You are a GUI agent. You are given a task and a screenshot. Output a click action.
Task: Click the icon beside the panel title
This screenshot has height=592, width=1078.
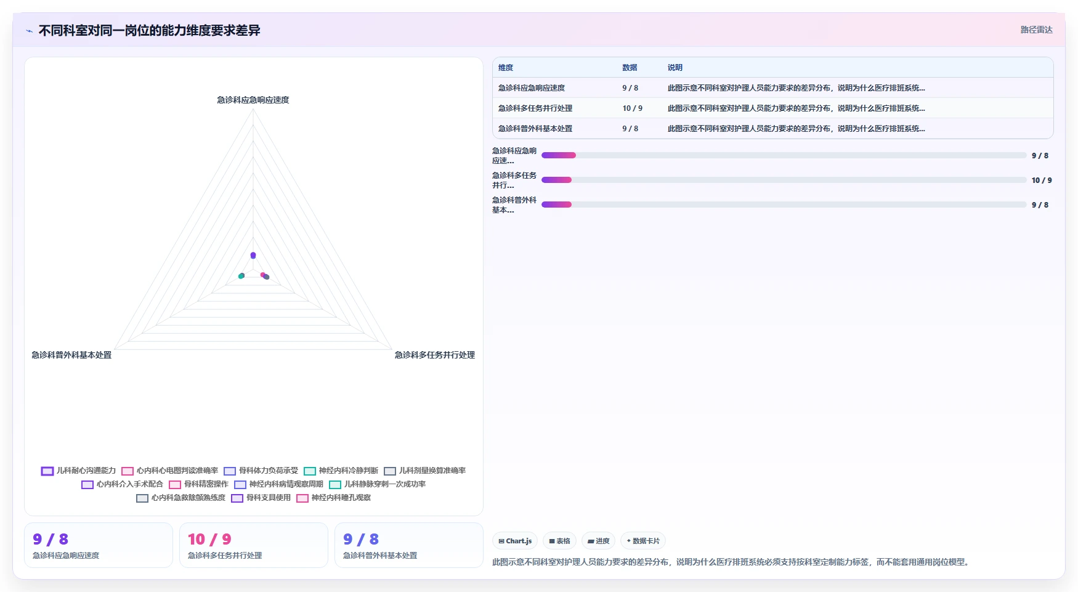[29, 30]
